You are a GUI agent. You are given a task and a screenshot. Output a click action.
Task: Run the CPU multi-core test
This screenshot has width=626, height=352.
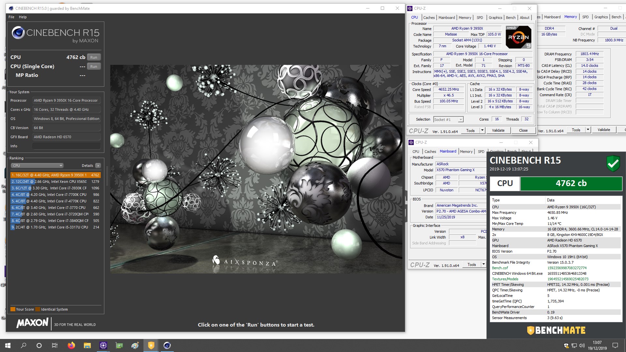click(94, 57)
